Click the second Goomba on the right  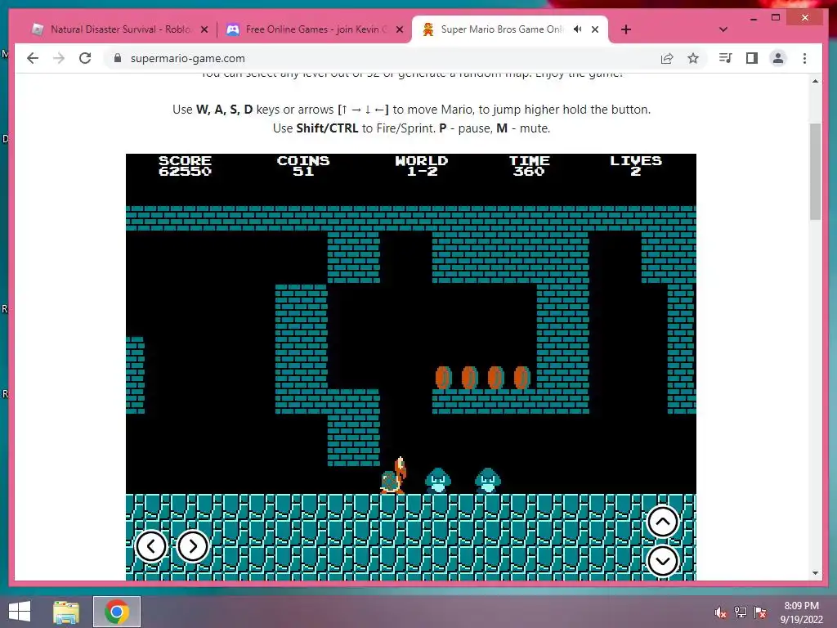[488, 481]
